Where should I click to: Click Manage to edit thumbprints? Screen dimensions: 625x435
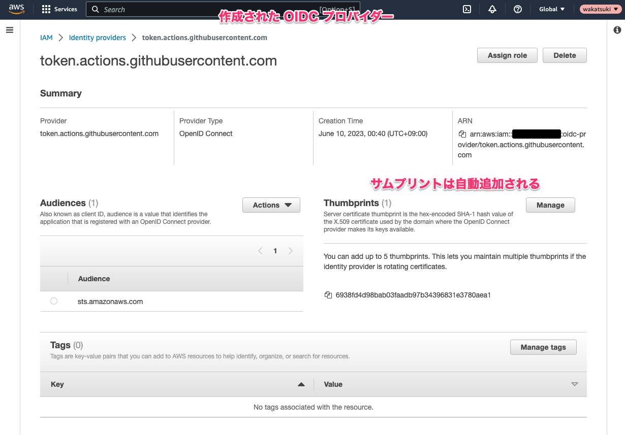550,205
